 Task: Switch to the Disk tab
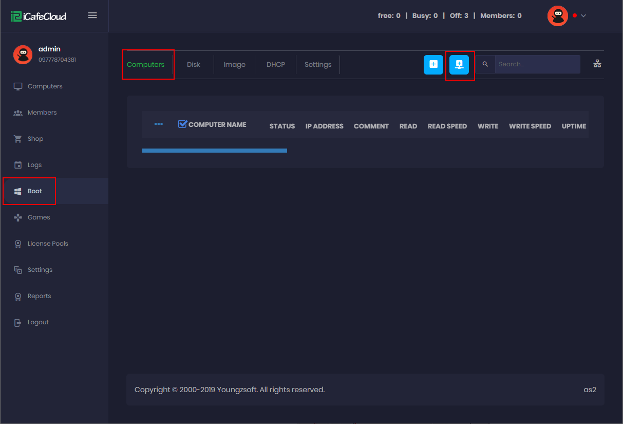click(194, 65)
